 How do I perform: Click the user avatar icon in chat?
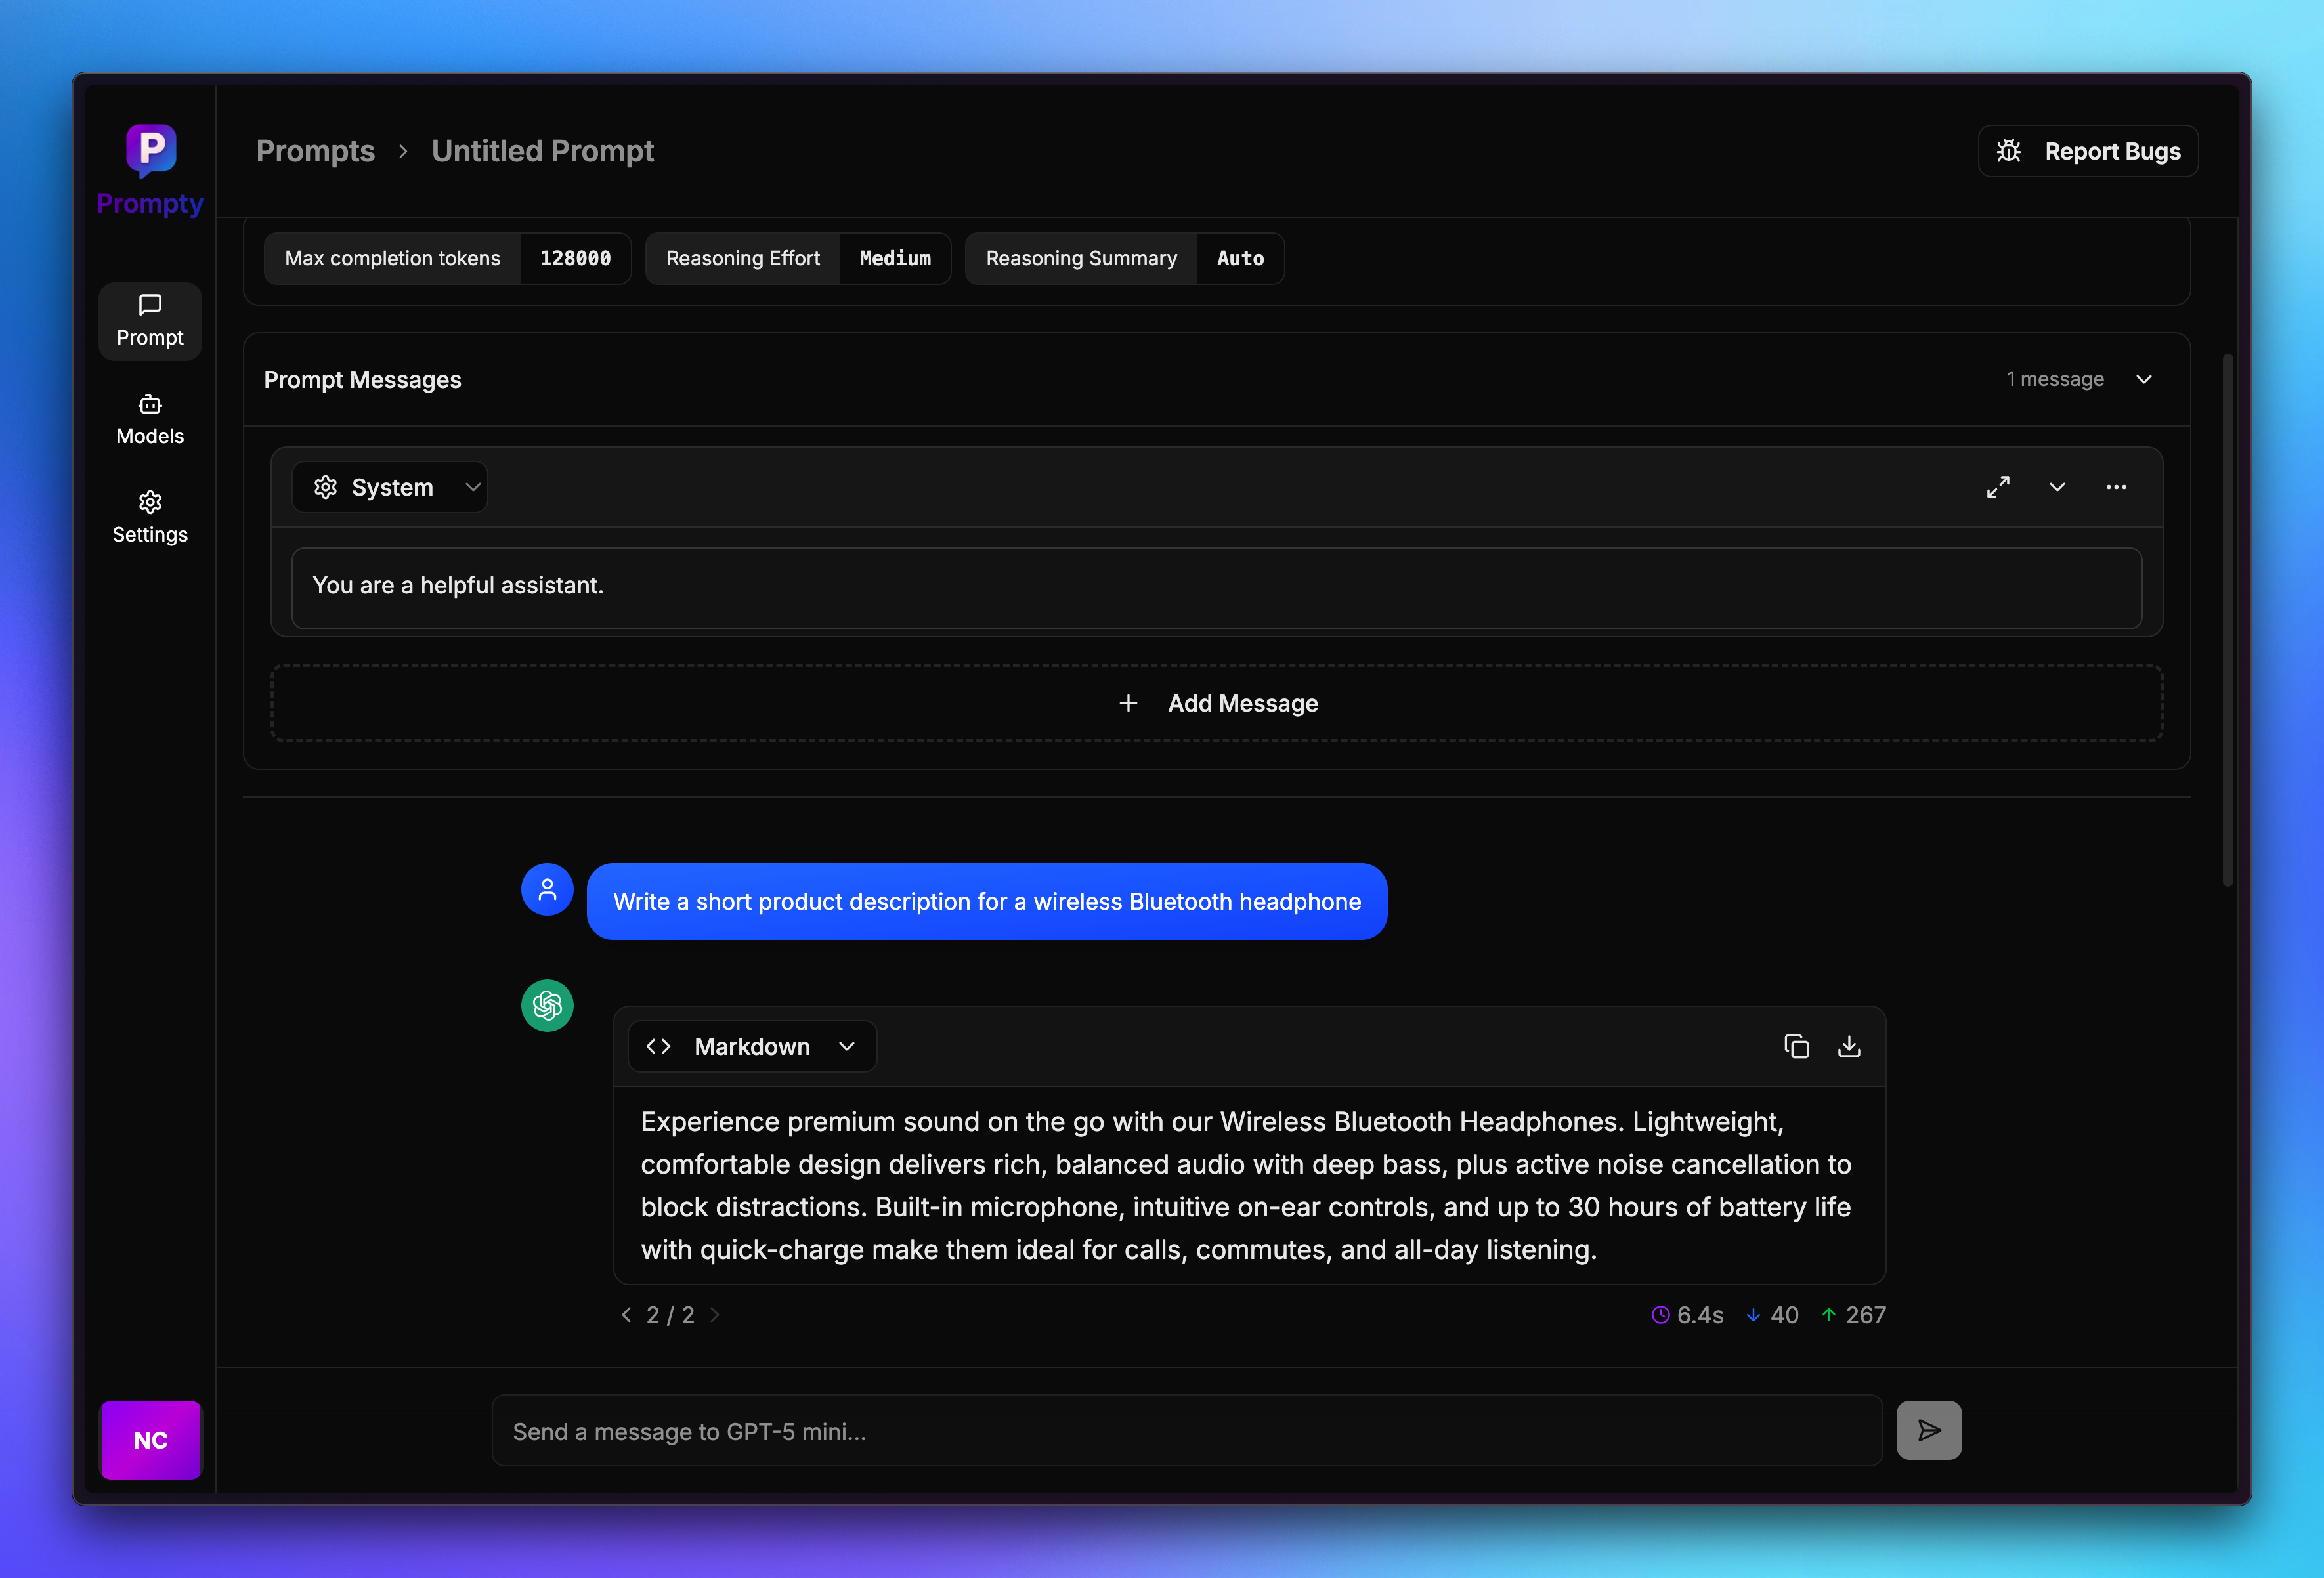547,889
